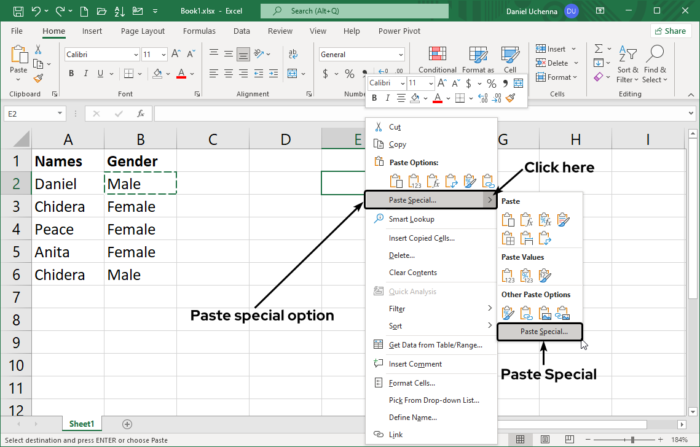
Task: Toggle Bold formatting in ribbon
Action: [x=71, y=74]
